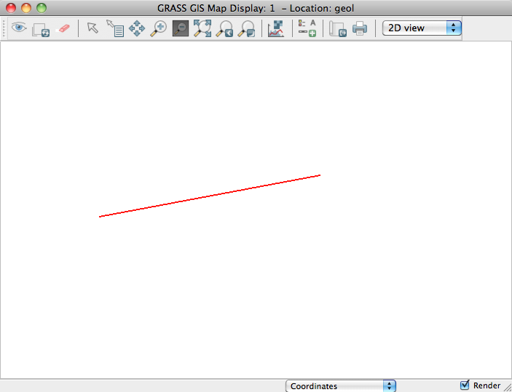Open the Analyze map tools
The height and width of the screenshot is (392, 512).
(276, 29)
